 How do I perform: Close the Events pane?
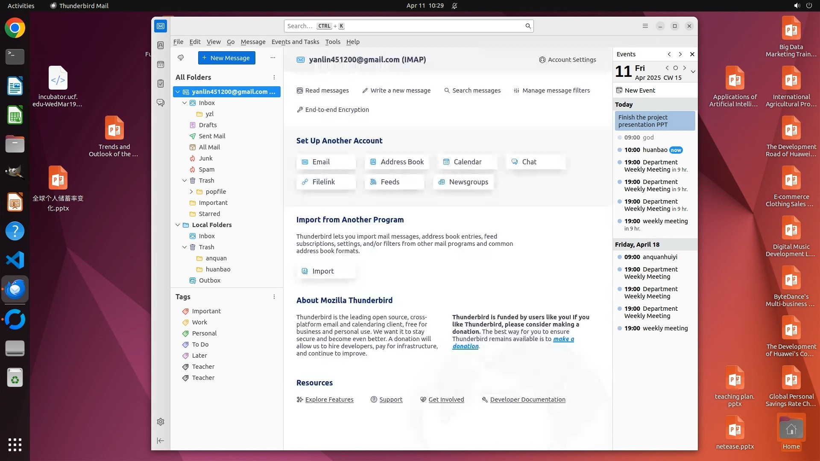[x=692, y=54]
